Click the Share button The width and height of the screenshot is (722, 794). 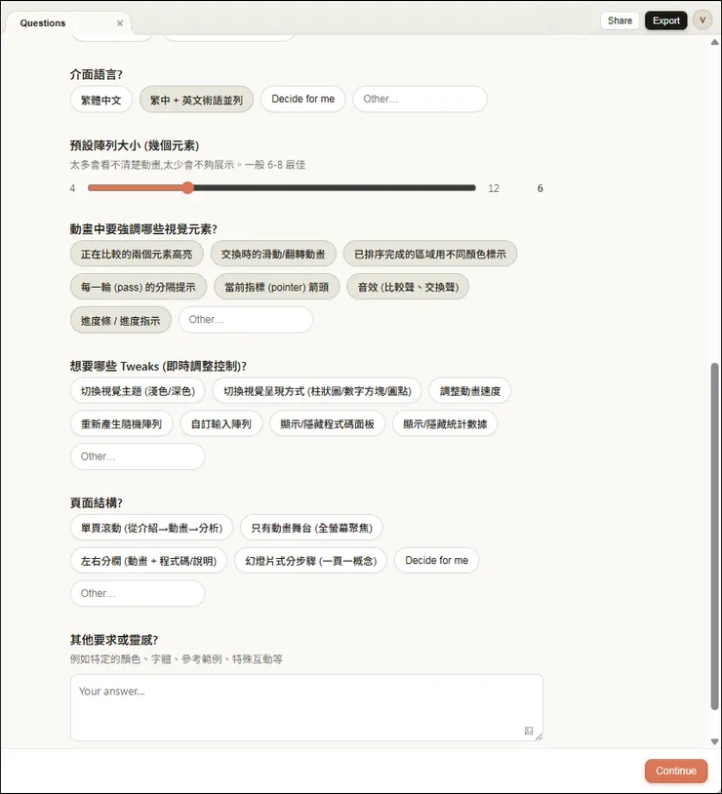click(620, 20)
